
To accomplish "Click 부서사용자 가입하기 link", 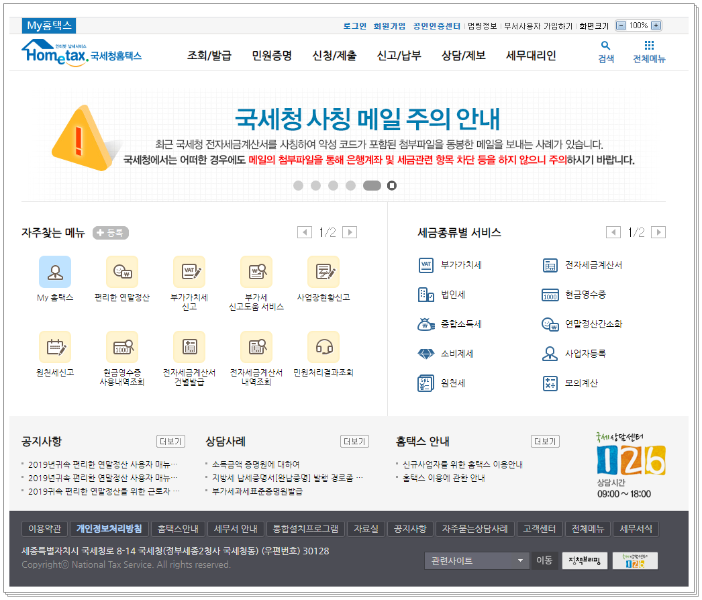I will [538, 26].
